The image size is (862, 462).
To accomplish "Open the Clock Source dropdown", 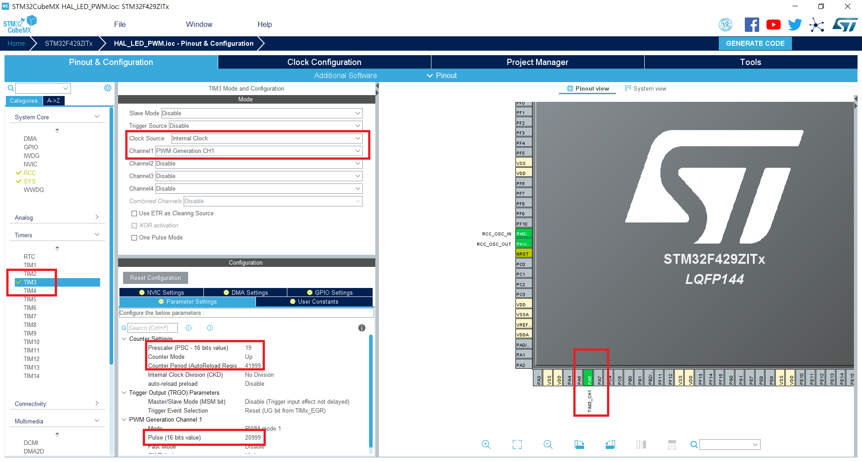I will point(267,138).
